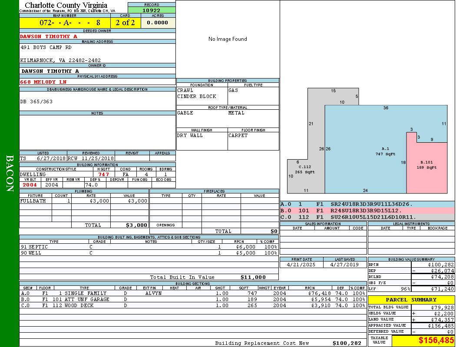Select the yellow map number field
This screenshot has width=456, height=347.
coord(65,23)
